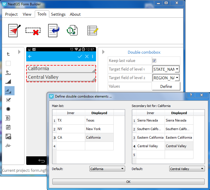Viewport: 210px width, 190px height.
Task: Click X icon in phone preview header
Action: point(87,56)
